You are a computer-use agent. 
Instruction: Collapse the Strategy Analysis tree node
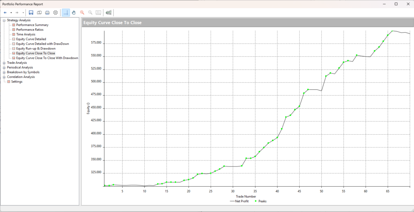tap(4, 20)
